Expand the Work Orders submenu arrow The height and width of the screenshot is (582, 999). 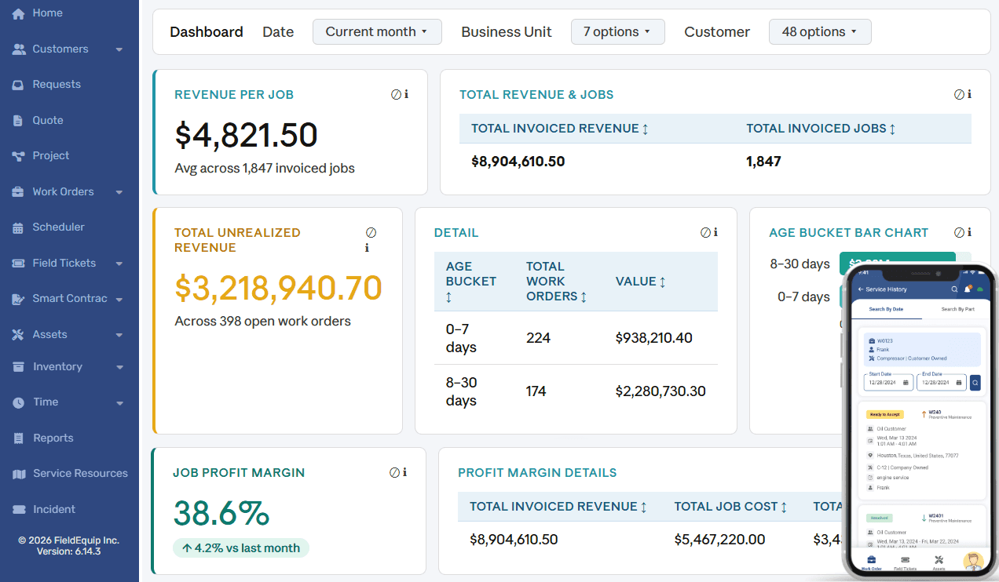pyautogui.click(x=119, y=192)
